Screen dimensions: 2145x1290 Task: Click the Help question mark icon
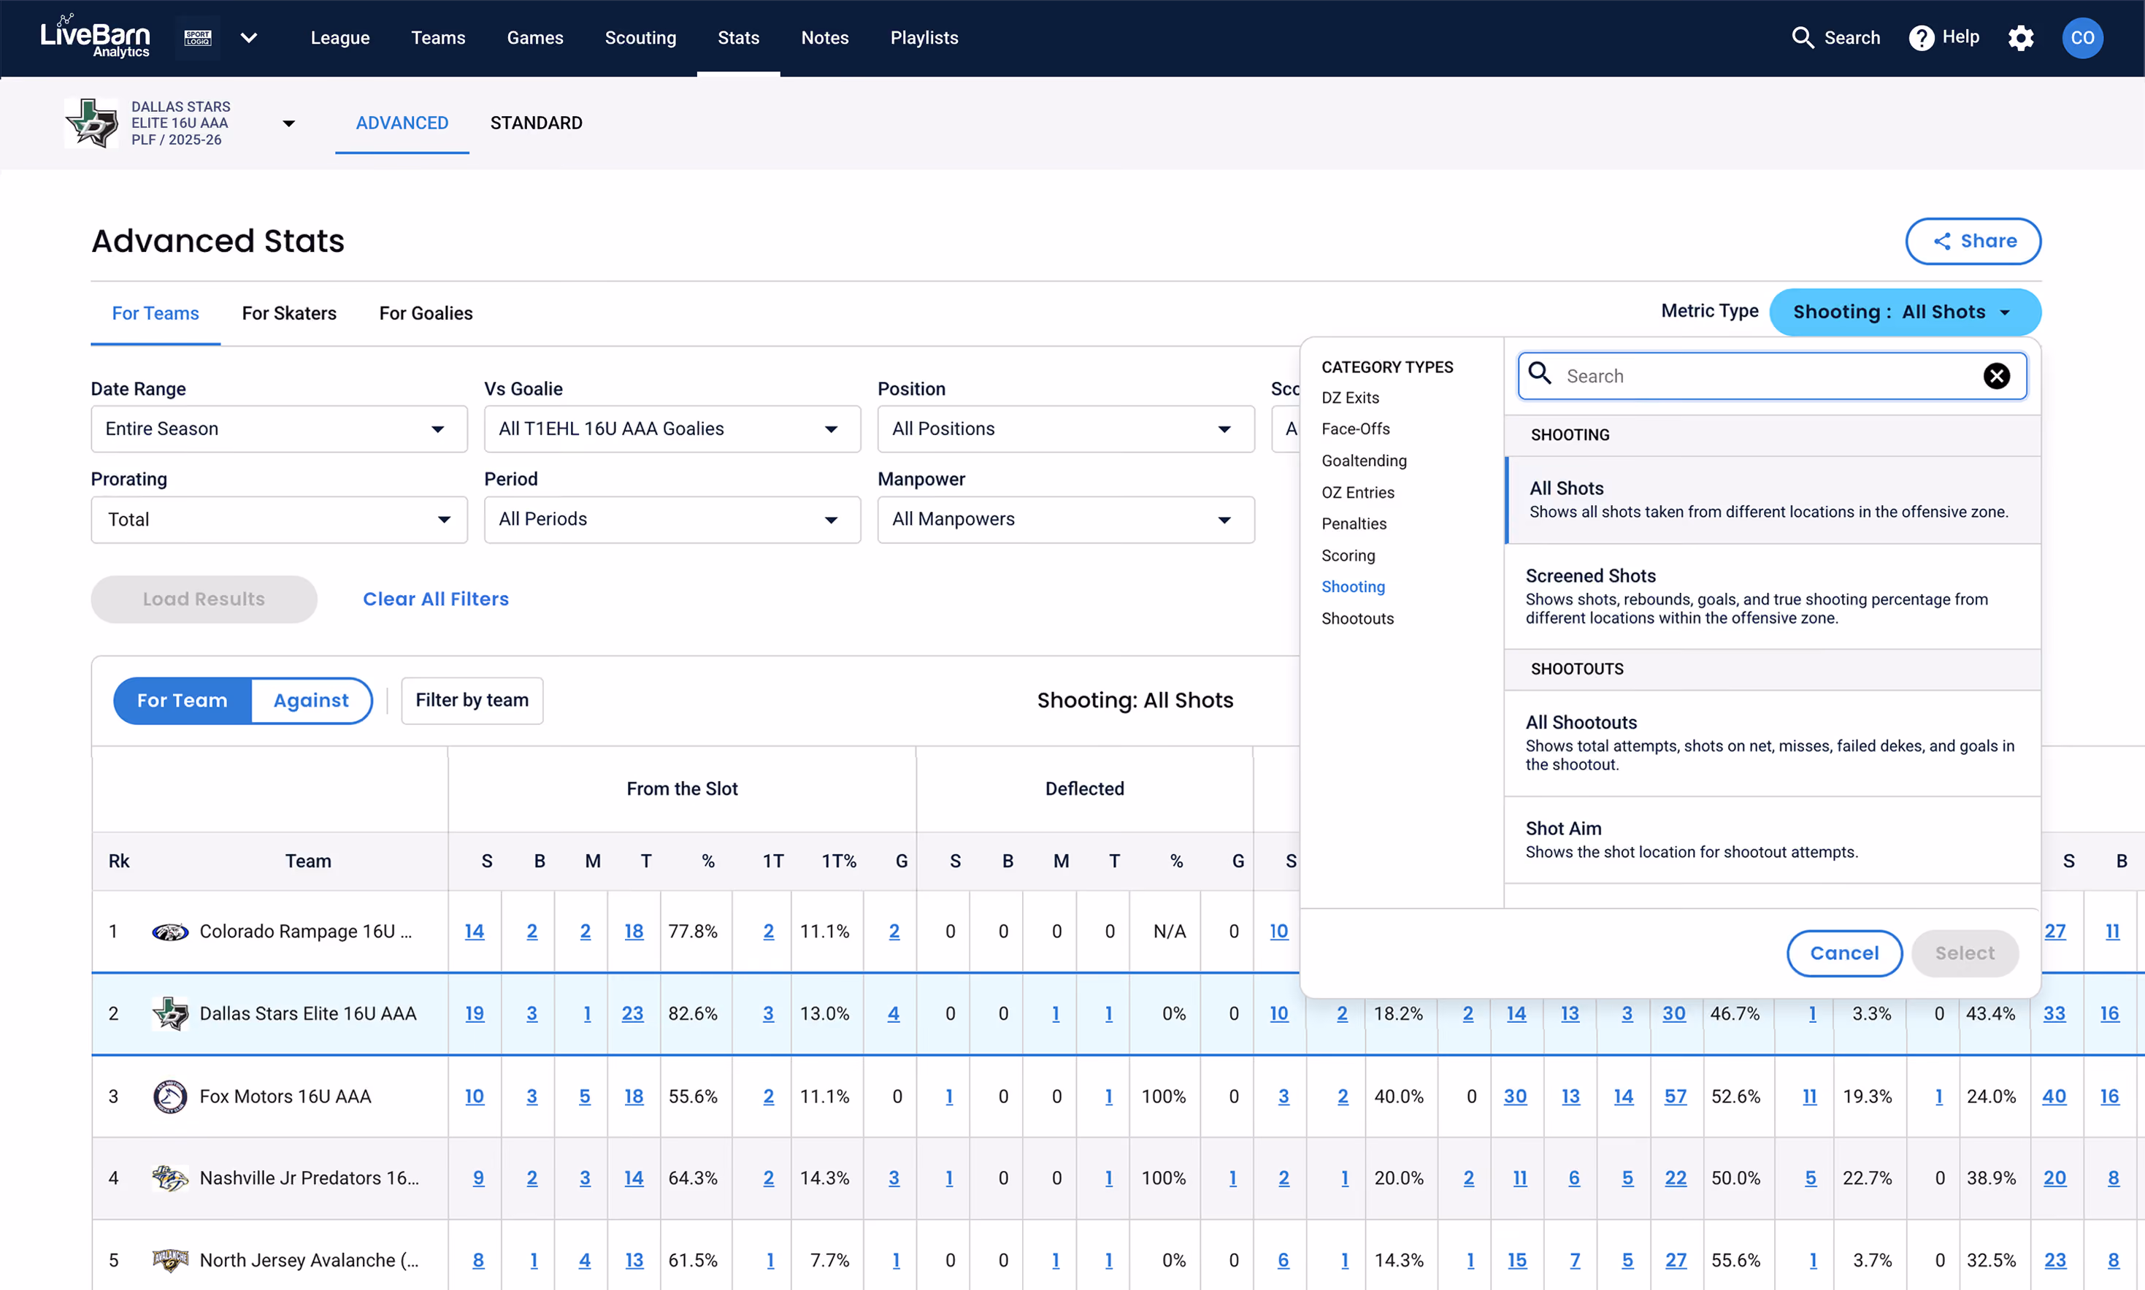click(x=1922, y=38)
